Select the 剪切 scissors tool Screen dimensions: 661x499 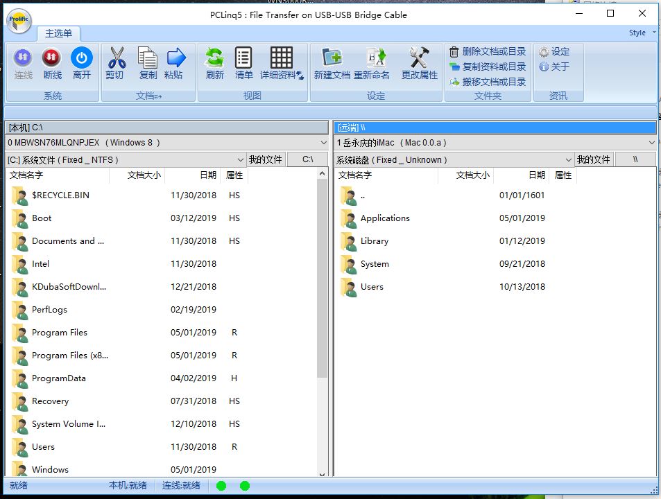(116, 58)
